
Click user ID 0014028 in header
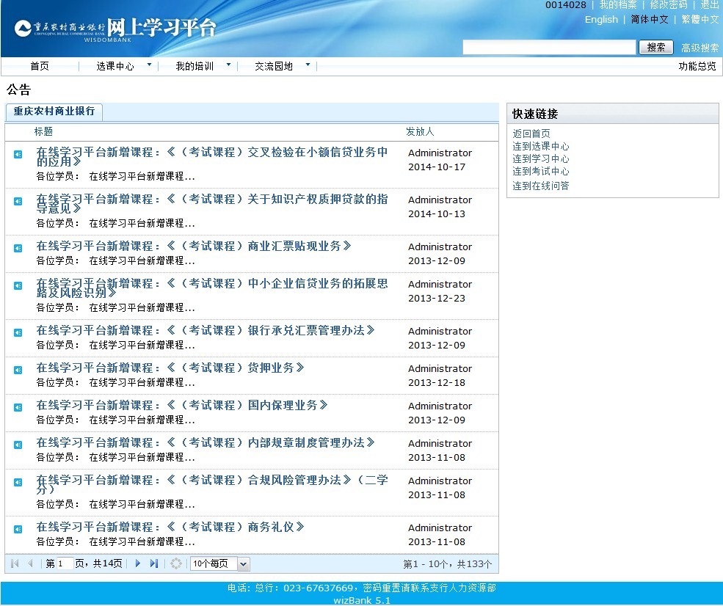click(x=566, y=4)
